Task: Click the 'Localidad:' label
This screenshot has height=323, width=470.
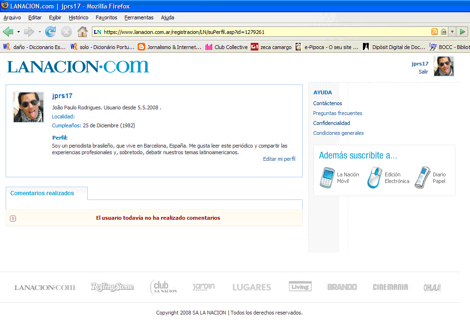Action: pos(63,116)
